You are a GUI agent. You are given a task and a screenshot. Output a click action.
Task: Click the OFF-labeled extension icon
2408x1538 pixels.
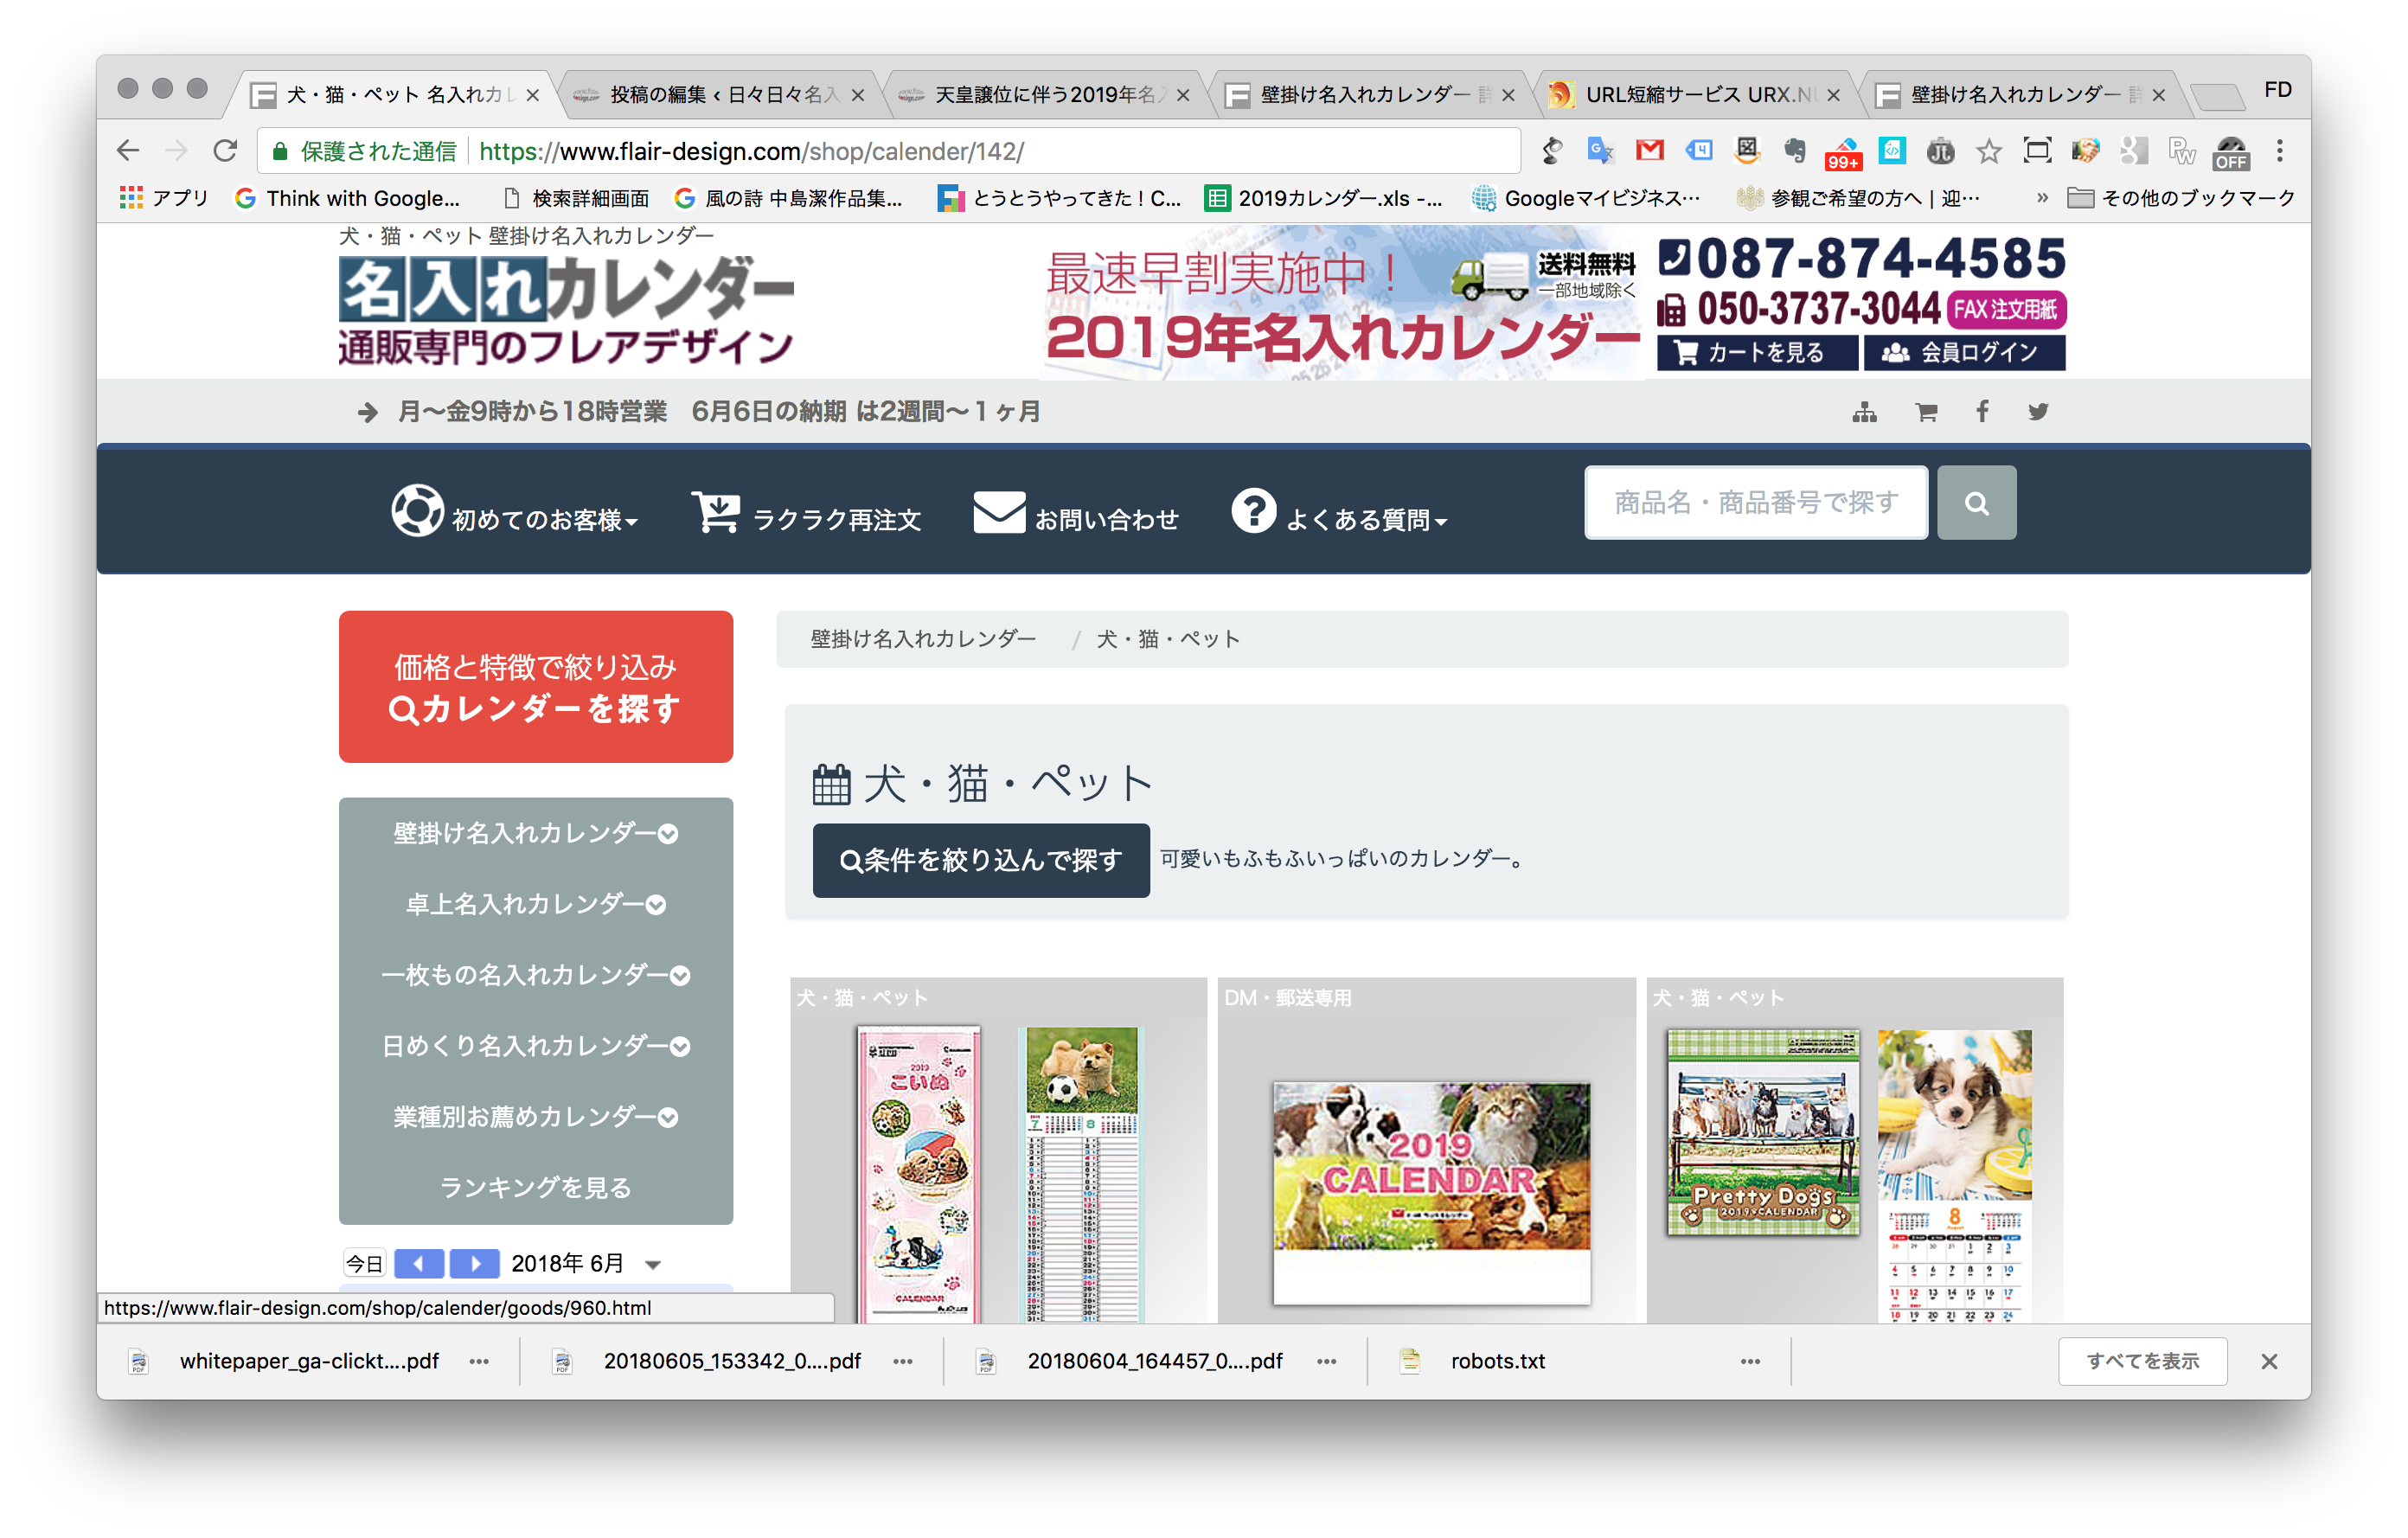2231,153
